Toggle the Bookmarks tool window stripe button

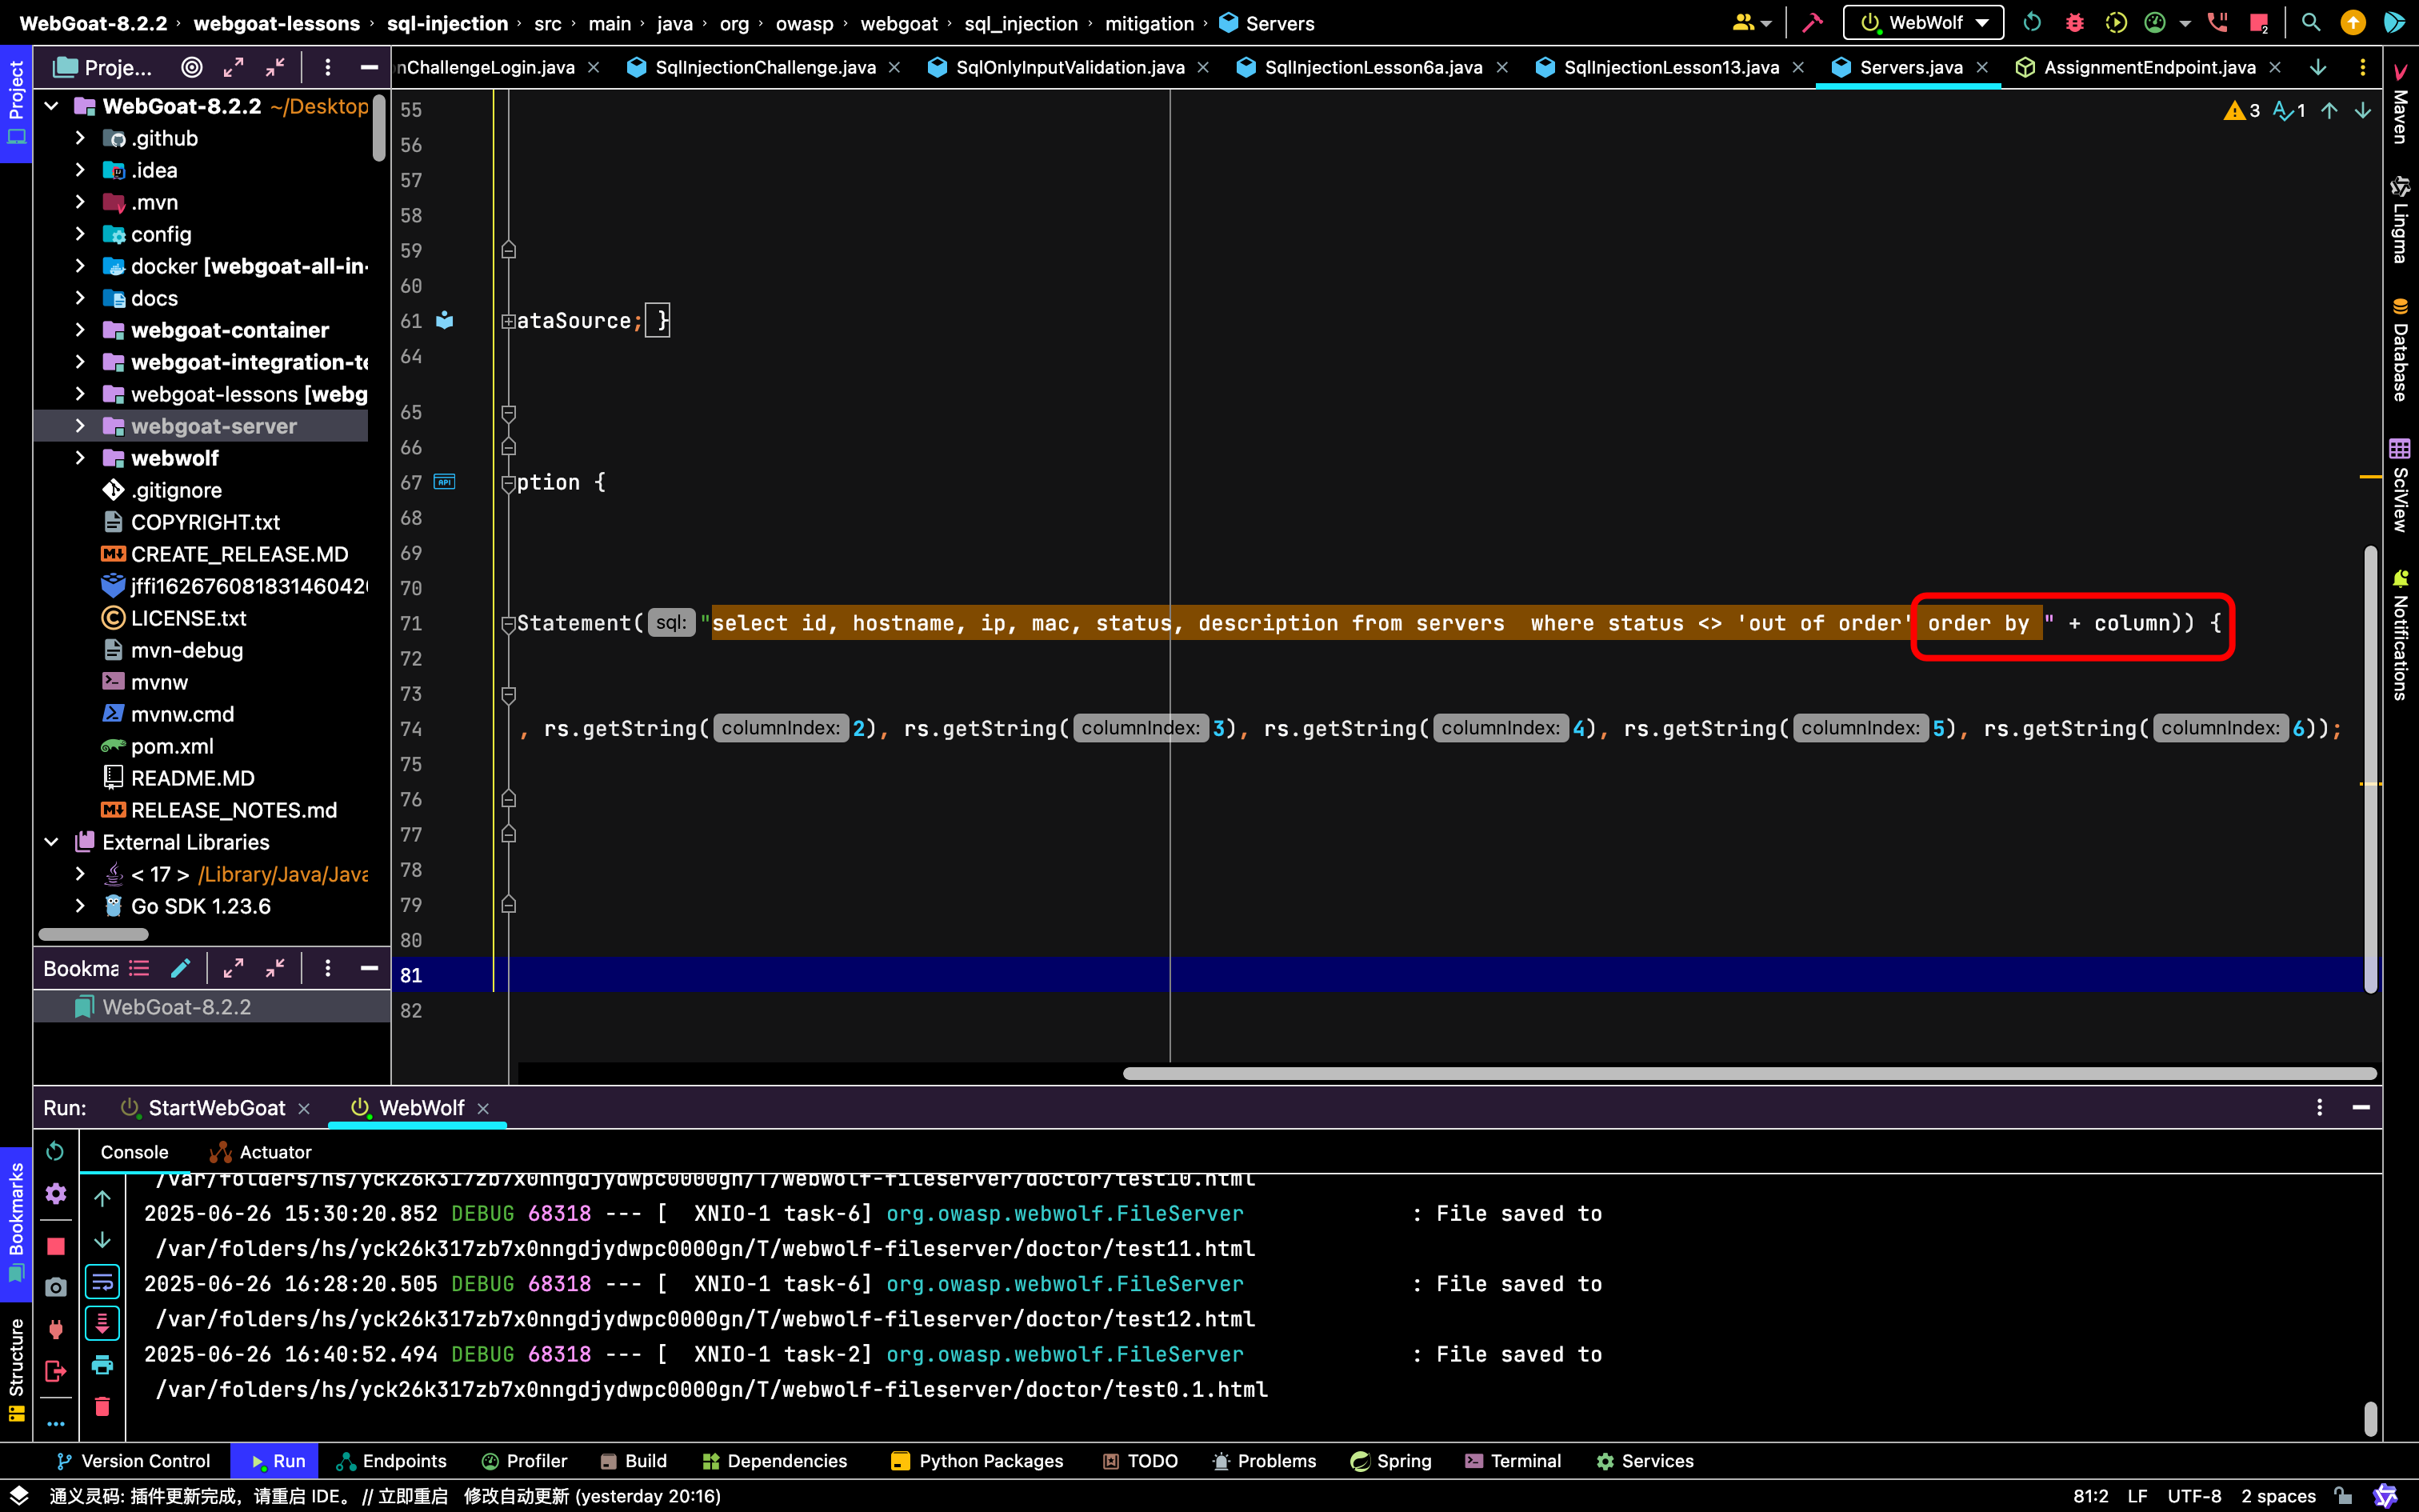pyautogui.click(x=16, y=1222)
